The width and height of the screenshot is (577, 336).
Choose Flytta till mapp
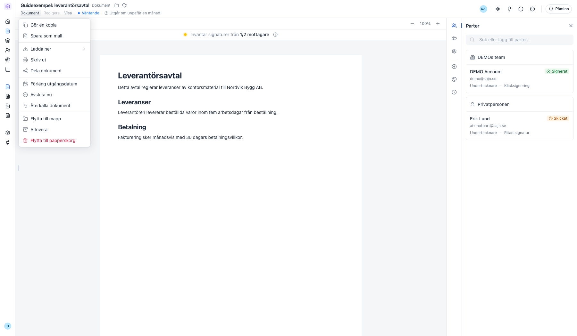(54, 119)
